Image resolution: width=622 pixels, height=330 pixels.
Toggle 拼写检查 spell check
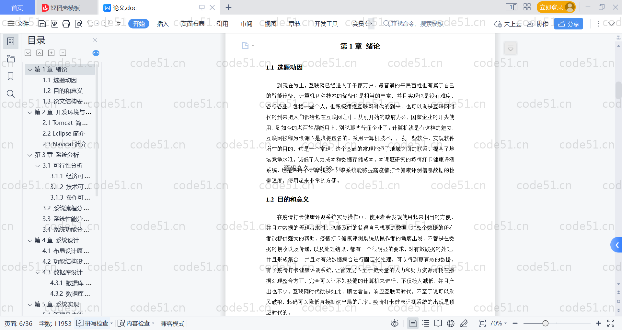(x=92, y=323)
